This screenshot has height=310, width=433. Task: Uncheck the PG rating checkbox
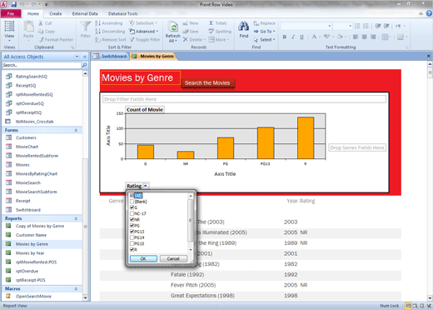(132, 226)
